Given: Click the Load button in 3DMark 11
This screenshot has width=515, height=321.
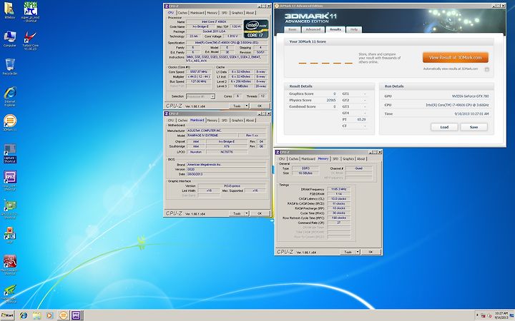Looking at the screenshot, I should [x=444, y=127].
